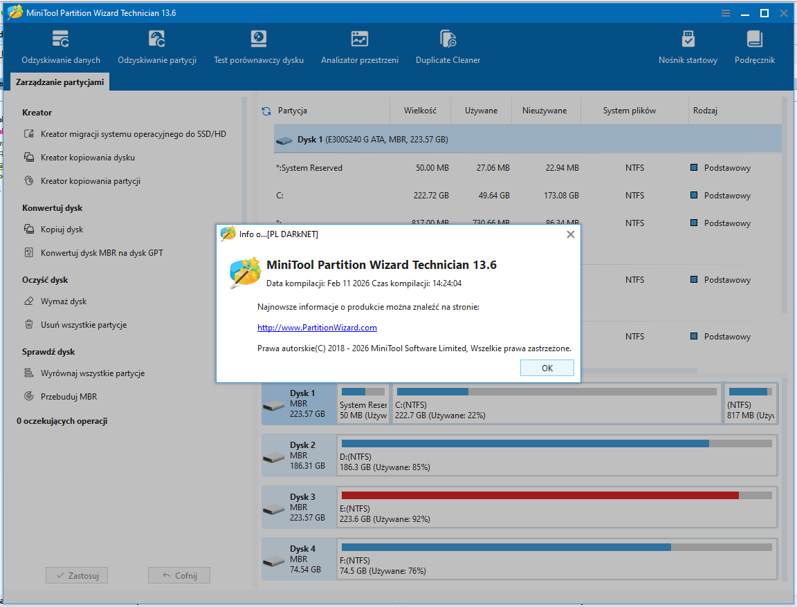Click the 0 oczekujących operacji label
This screenshot has width=797, height=607.
62,420
